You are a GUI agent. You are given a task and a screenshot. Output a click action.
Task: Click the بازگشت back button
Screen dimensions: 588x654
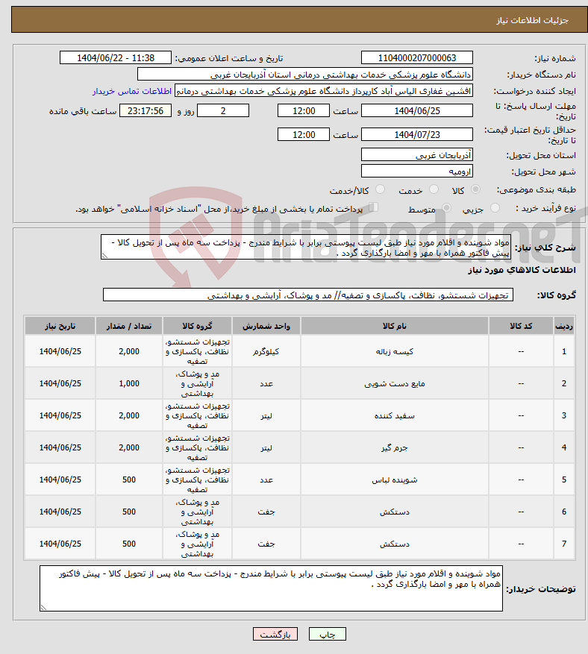(275, 634)
